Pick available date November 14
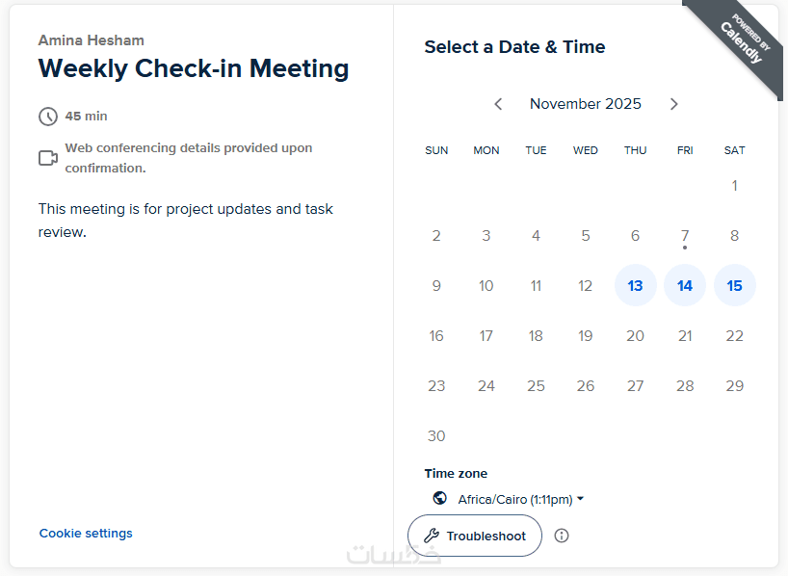 click(685, 285)
